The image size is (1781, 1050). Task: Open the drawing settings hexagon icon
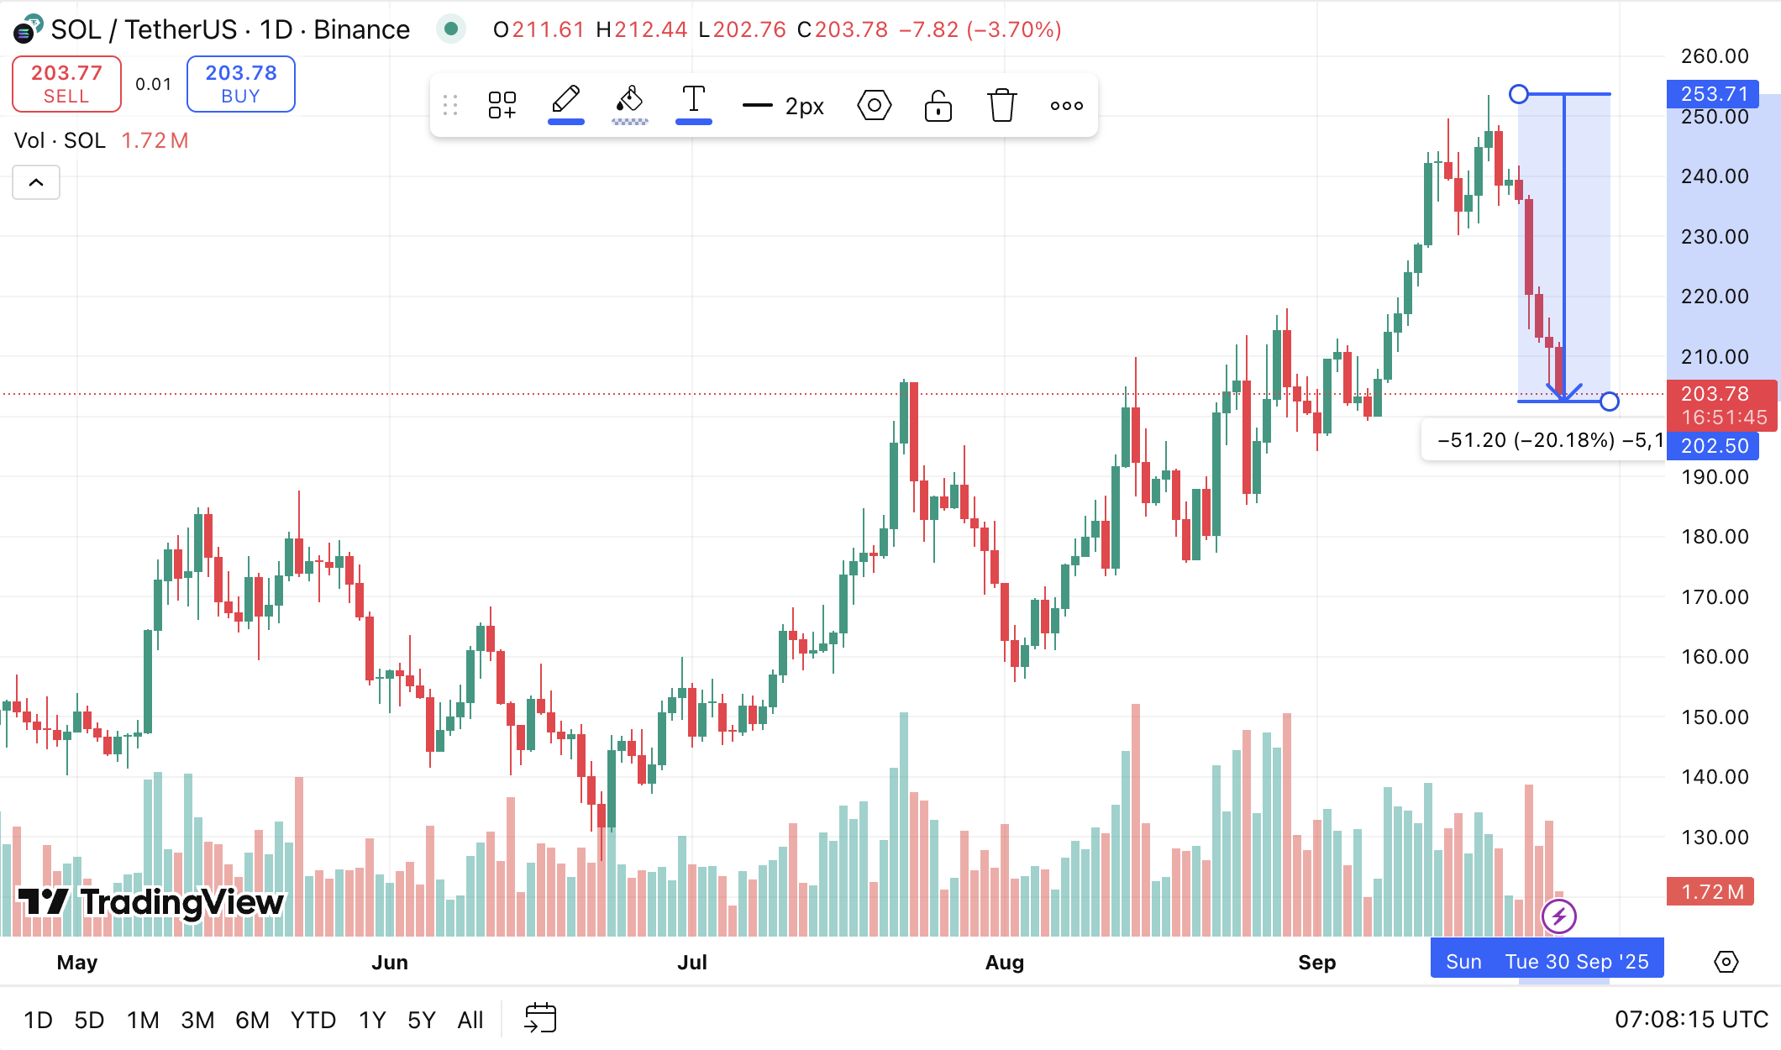pos(874,104)
